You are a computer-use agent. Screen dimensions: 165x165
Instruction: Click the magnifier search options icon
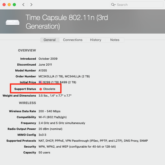point(113,5)
